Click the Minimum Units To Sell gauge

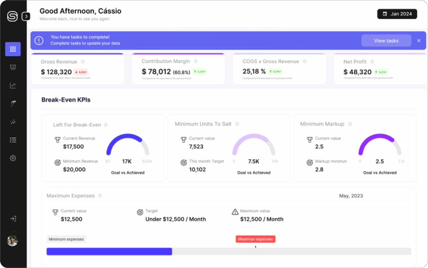click(254, 144)
